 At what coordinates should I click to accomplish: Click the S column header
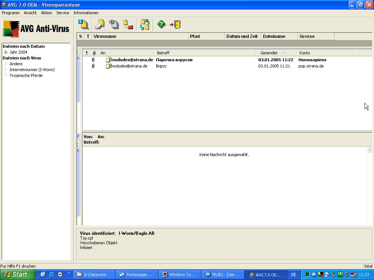[80, 36]
